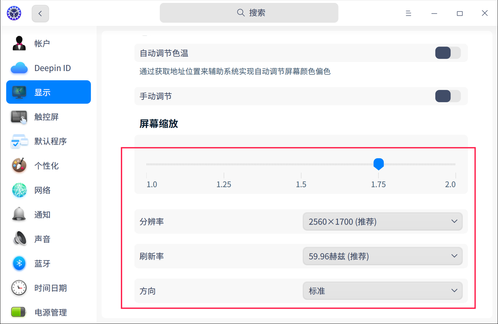Open Personalization (个性化) palette icon
498x324 pixels.
tap(19, 166)
